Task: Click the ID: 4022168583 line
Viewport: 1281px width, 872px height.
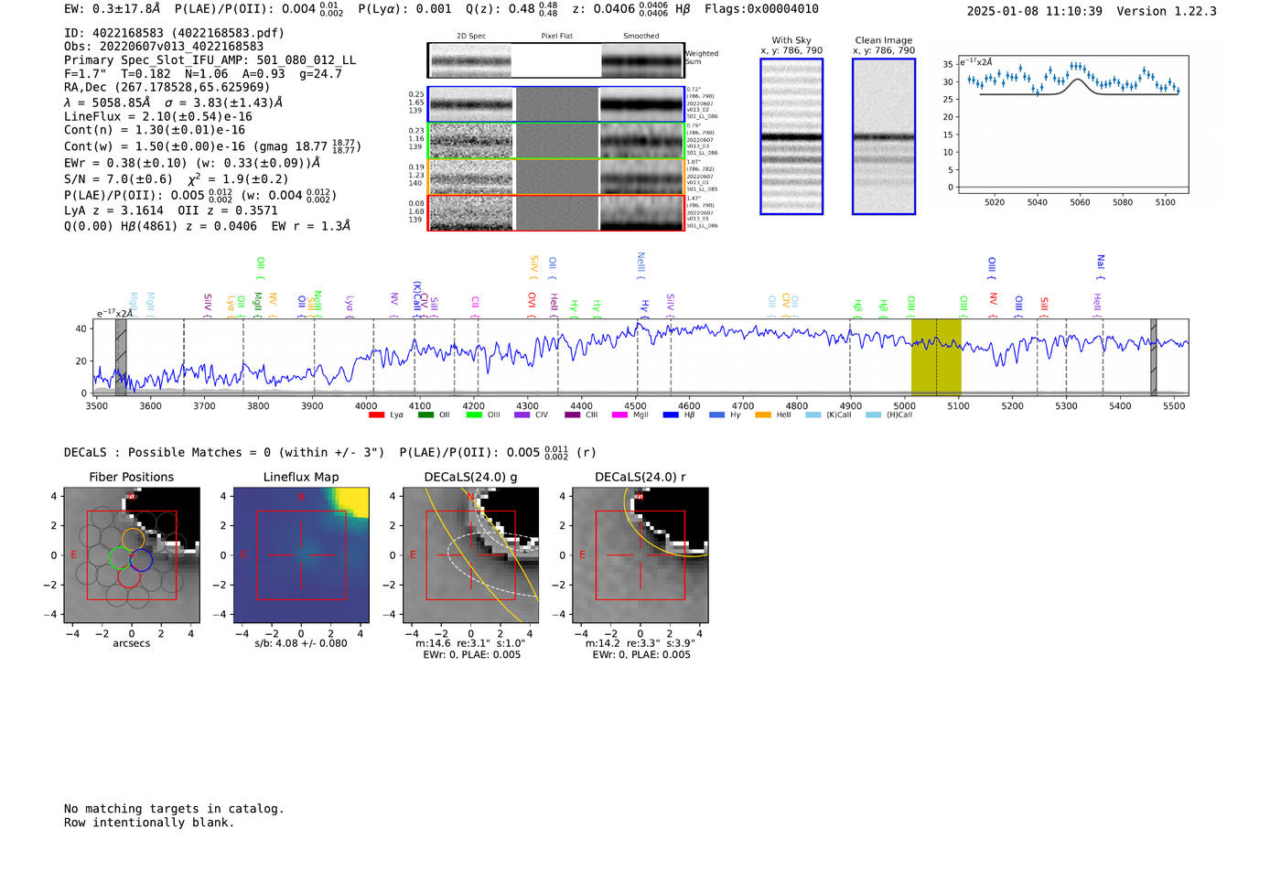Action: pyautogui.click(x=174, y=33)
